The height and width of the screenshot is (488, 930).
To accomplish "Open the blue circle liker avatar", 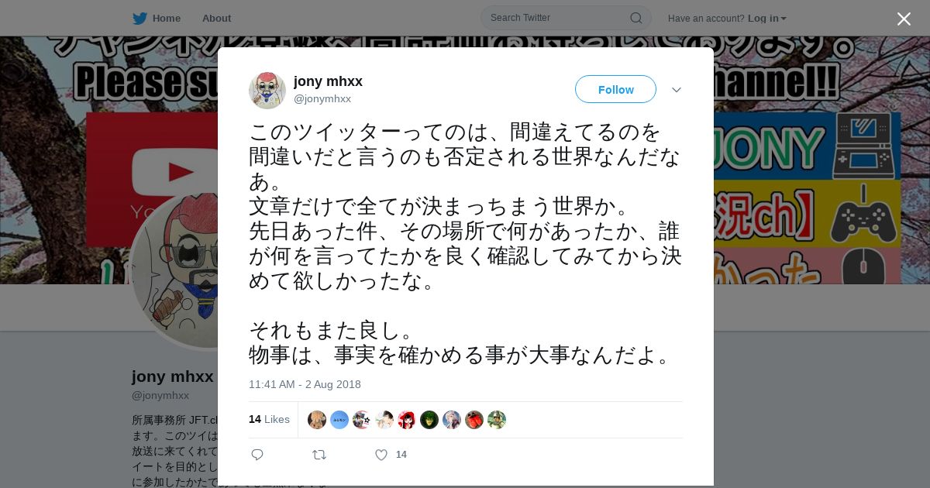I will click(x=339, y=420).
